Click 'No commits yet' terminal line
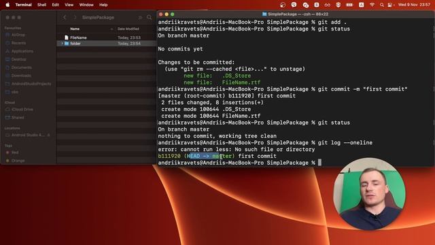The width and height of the screenshot is (435, 245). tap(180, 49)
